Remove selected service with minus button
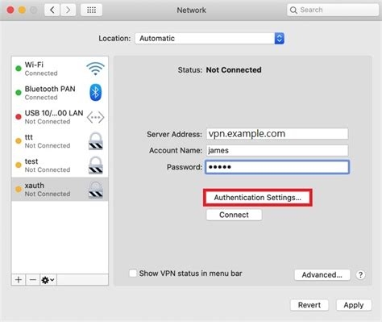 click(x=33, y=280)
